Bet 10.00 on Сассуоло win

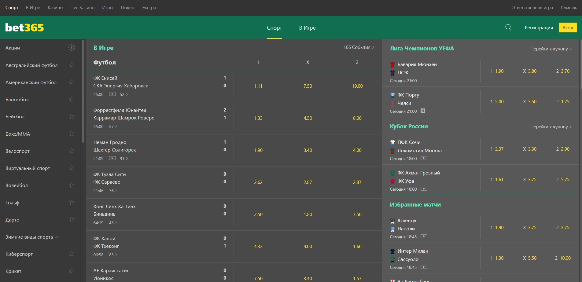[563, 258]
